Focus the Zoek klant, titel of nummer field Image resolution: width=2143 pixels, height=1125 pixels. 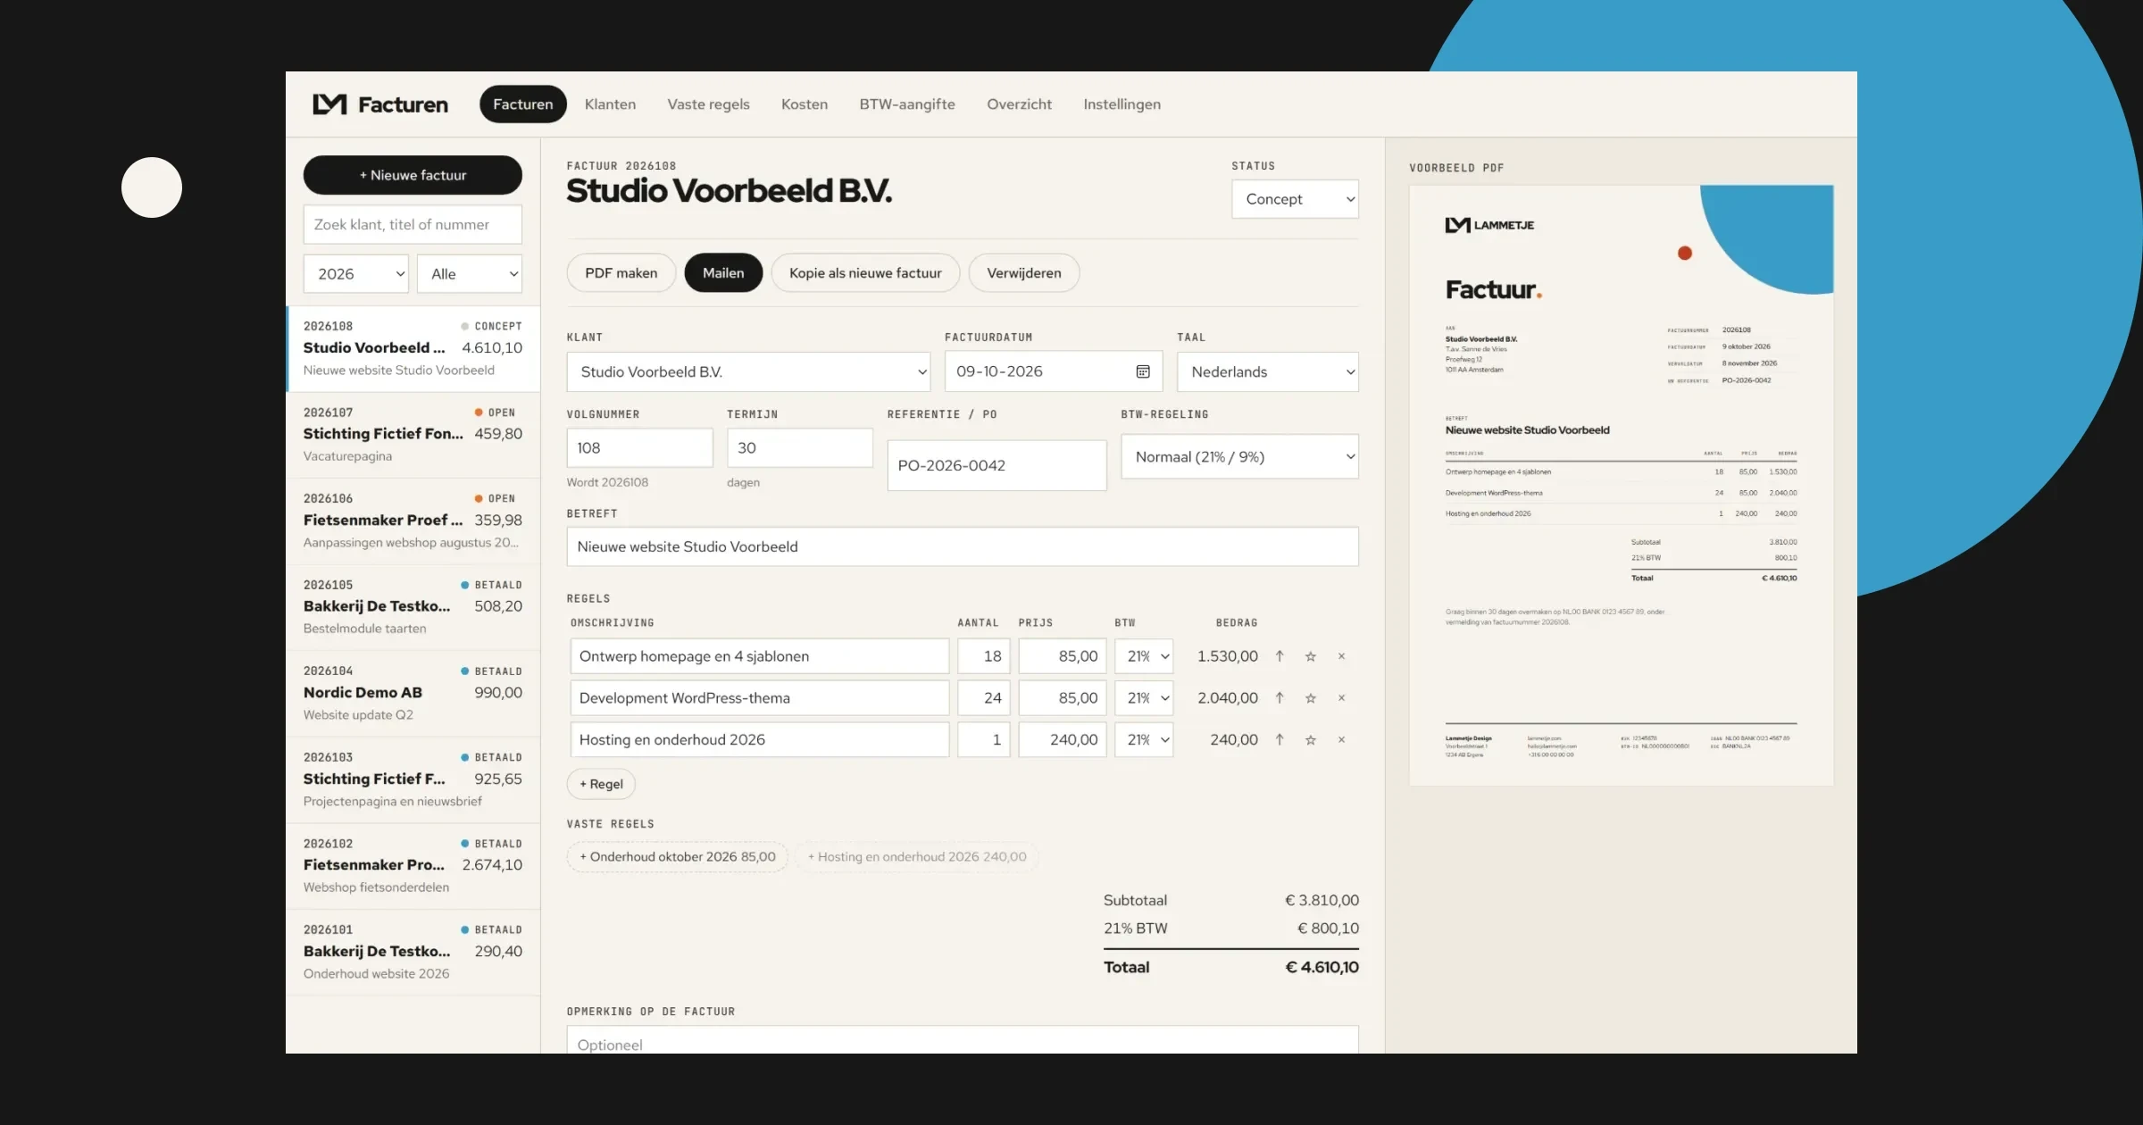413,225
